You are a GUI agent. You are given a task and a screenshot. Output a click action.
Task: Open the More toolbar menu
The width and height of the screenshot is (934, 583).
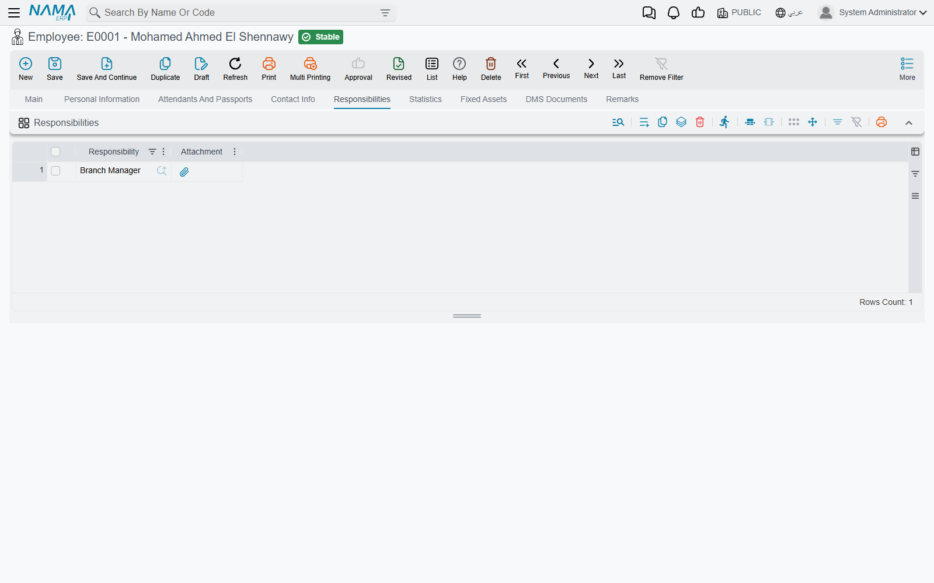coord(907,69)
